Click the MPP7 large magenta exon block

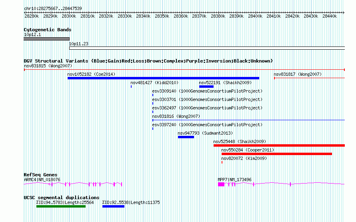tap(221, 184)
